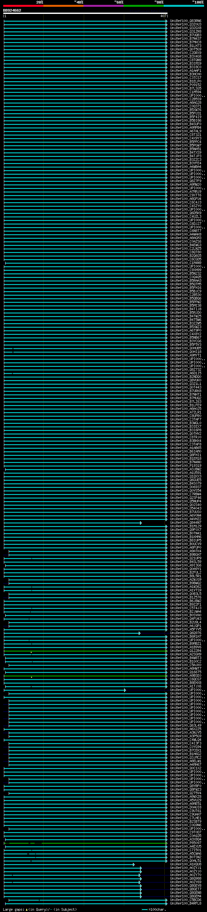Select hit UniRef100_P09152
This screenshot has height=912, width=207.
[185, 85]
